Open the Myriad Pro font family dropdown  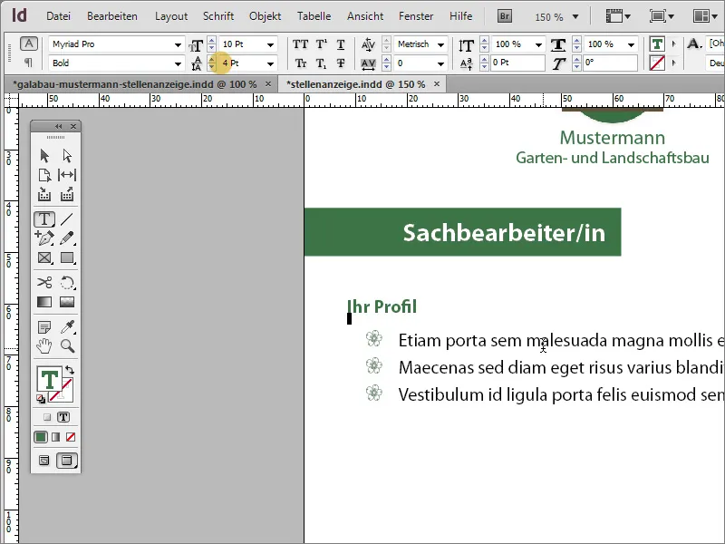pyautogui.click(x=178, y=44)
